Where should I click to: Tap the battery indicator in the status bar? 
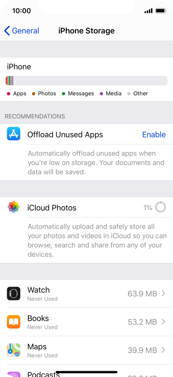(161, 11)
